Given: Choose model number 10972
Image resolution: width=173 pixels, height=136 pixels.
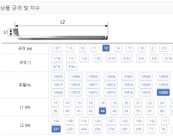Looking at the screenshot, I should [93, 93].
